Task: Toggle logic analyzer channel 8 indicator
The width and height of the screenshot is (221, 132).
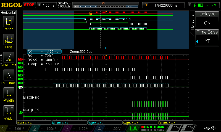Action: [x=143, y=130]
